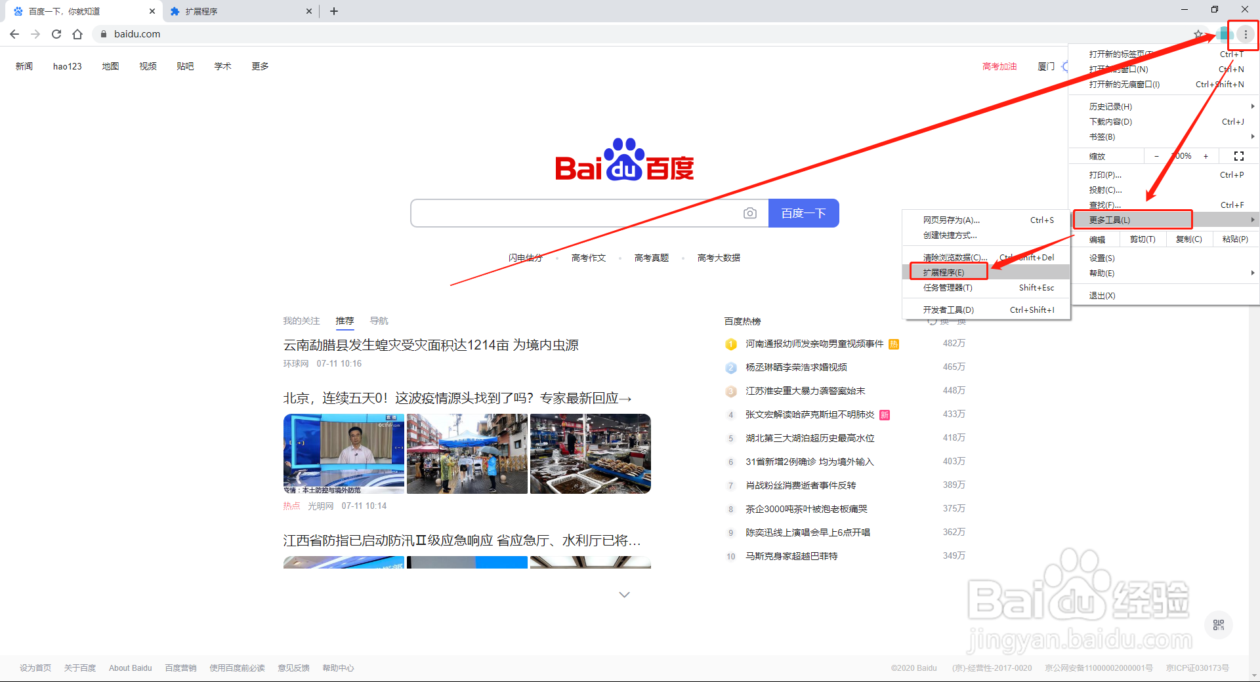
Task: Open the 地图 nav link
Action: [110, 66]
